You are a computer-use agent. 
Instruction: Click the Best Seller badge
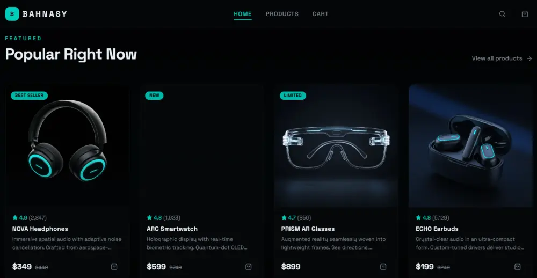click(x=29, y=96)
